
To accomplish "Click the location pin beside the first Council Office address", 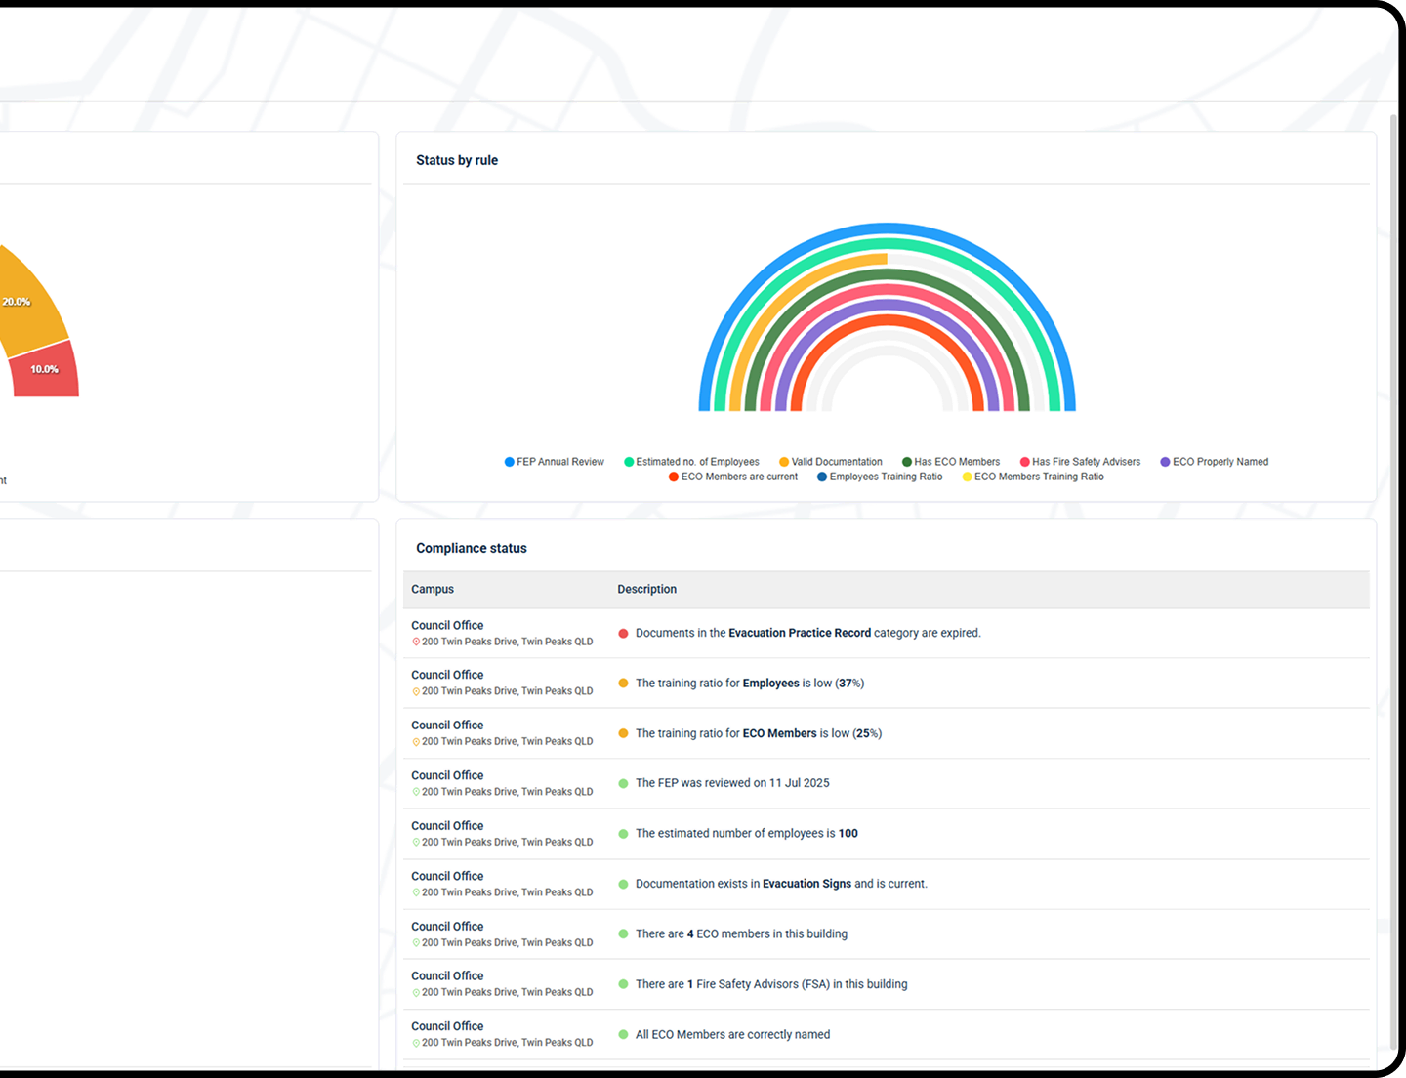I will click(x=416, y=642).
